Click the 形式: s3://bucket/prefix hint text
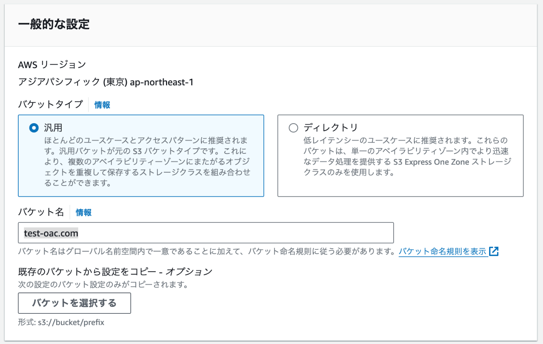The height and width of the screenshot is (344, 543). point(61,322)
